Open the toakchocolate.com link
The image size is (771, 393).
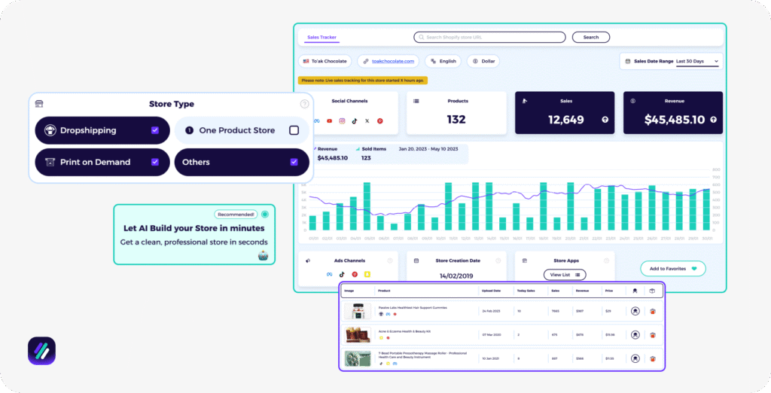(x=388, y=61)
